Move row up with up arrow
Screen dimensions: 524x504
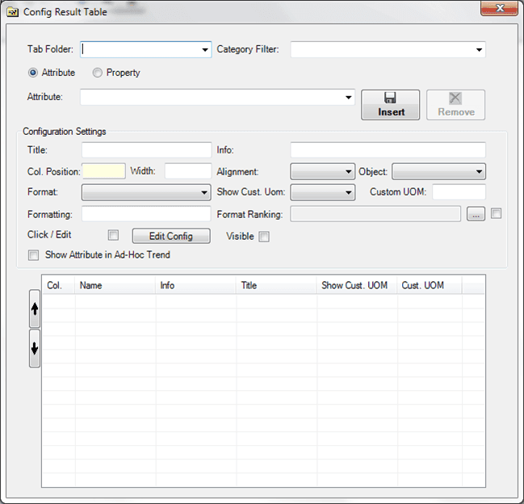point(35,309)
